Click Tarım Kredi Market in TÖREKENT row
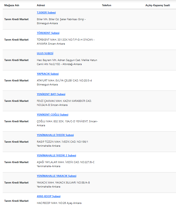This screenshot has height=209, width=176. point(16,40)
